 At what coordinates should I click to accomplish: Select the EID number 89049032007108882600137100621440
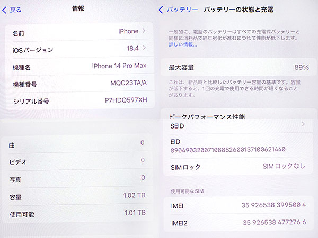228,150
